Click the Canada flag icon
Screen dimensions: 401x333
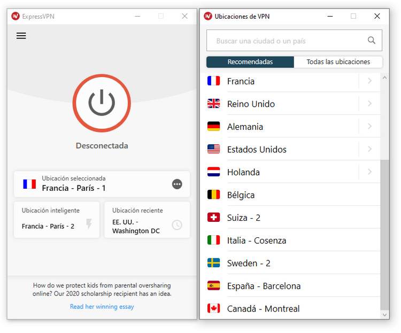point(213,308)
